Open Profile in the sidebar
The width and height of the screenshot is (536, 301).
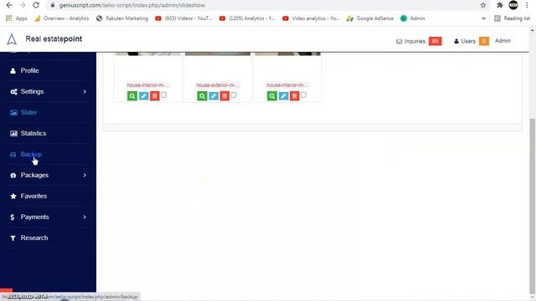click(29, 70)
